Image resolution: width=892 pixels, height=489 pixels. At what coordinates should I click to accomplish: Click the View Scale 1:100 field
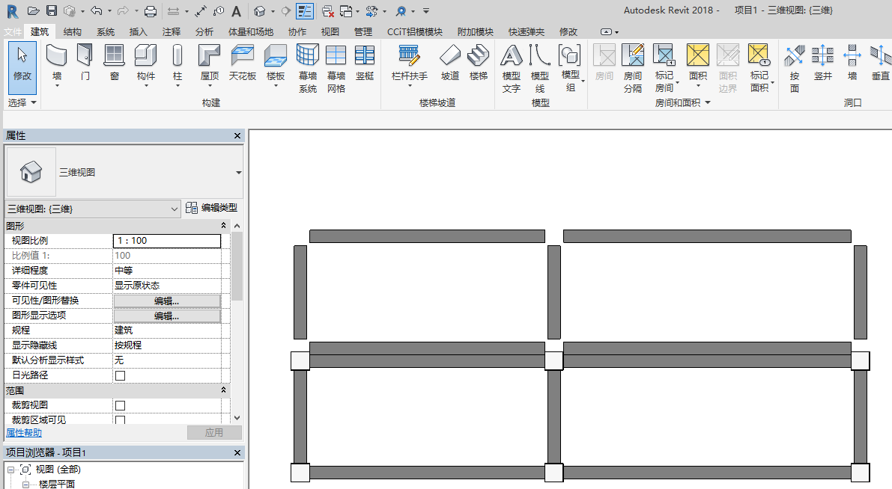167,241
